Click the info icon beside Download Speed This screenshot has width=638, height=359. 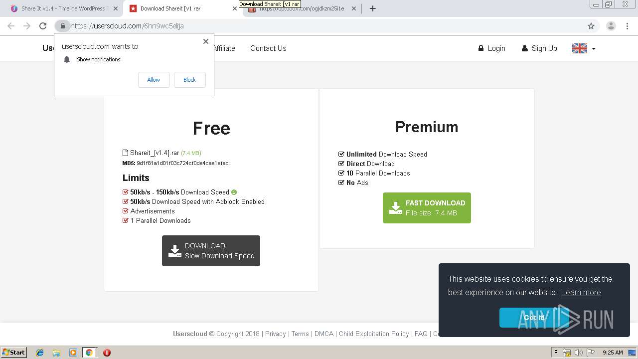coord(234,192)
